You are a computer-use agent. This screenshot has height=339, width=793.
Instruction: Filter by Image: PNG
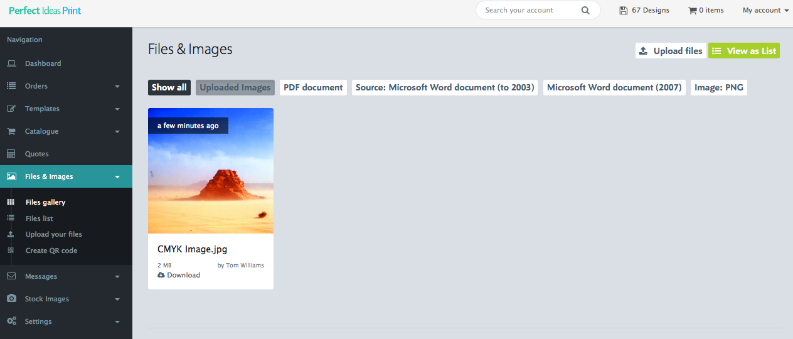[x=719, y=87]
